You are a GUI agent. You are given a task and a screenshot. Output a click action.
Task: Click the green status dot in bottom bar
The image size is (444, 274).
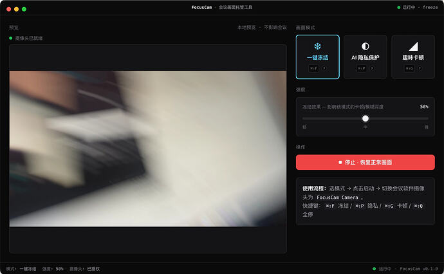[x=374, y=269]
